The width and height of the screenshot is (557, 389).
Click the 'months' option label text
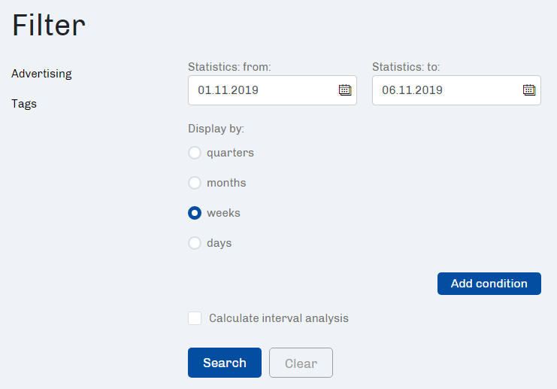pyautogui.click(x=226, y=183)
